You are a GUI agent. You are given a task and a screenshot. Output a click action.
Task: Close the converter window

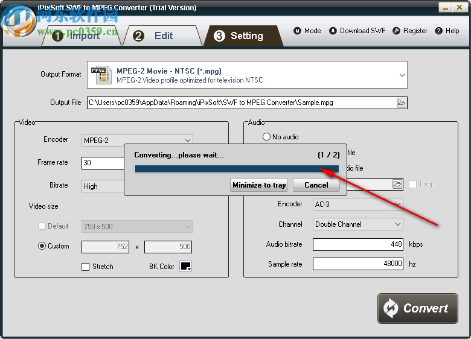tap(460, 7)
